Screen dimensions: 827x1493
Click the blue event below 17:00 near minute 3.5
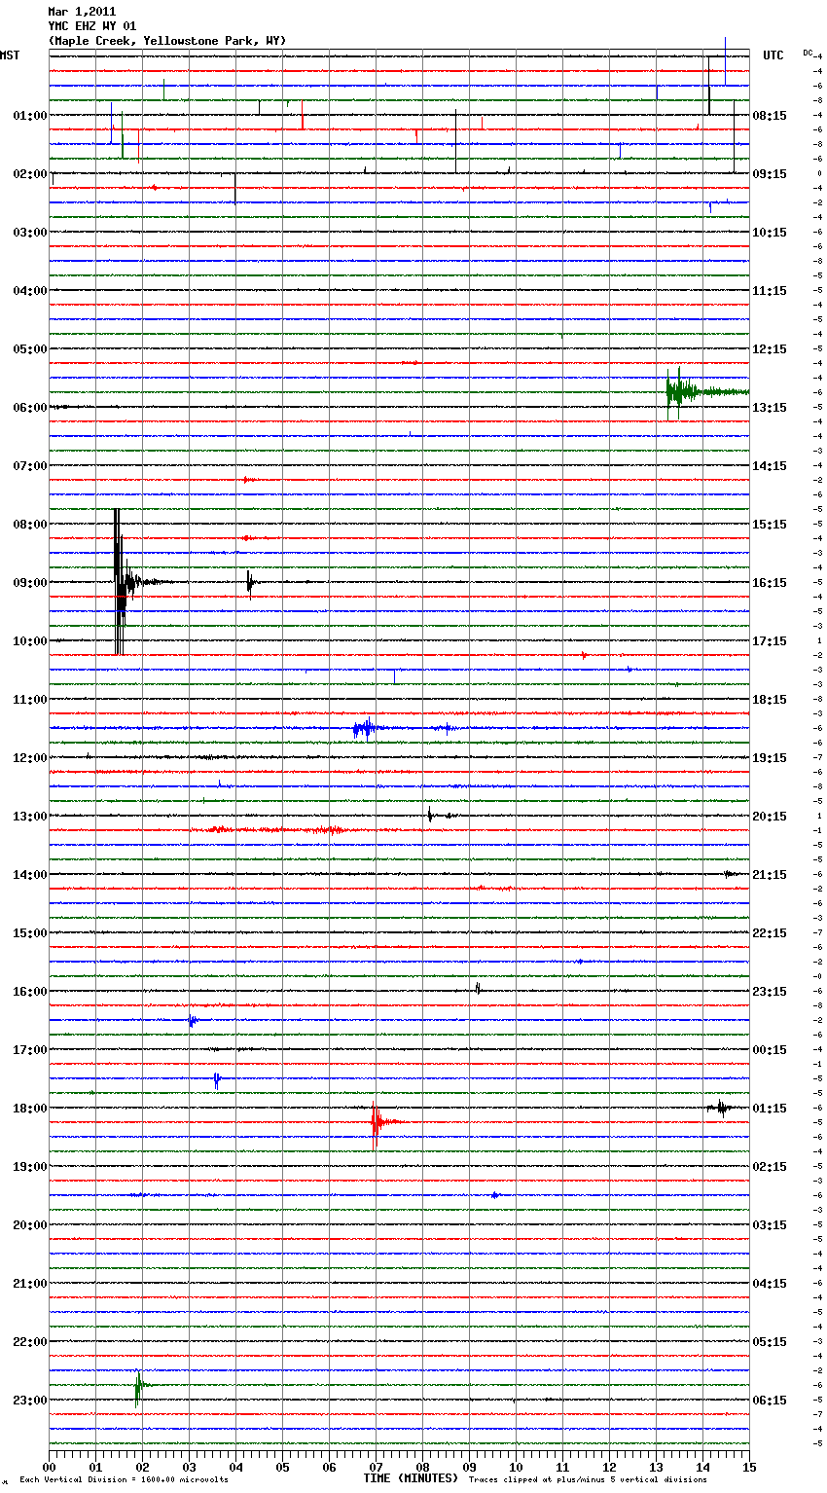[217, 1078]
